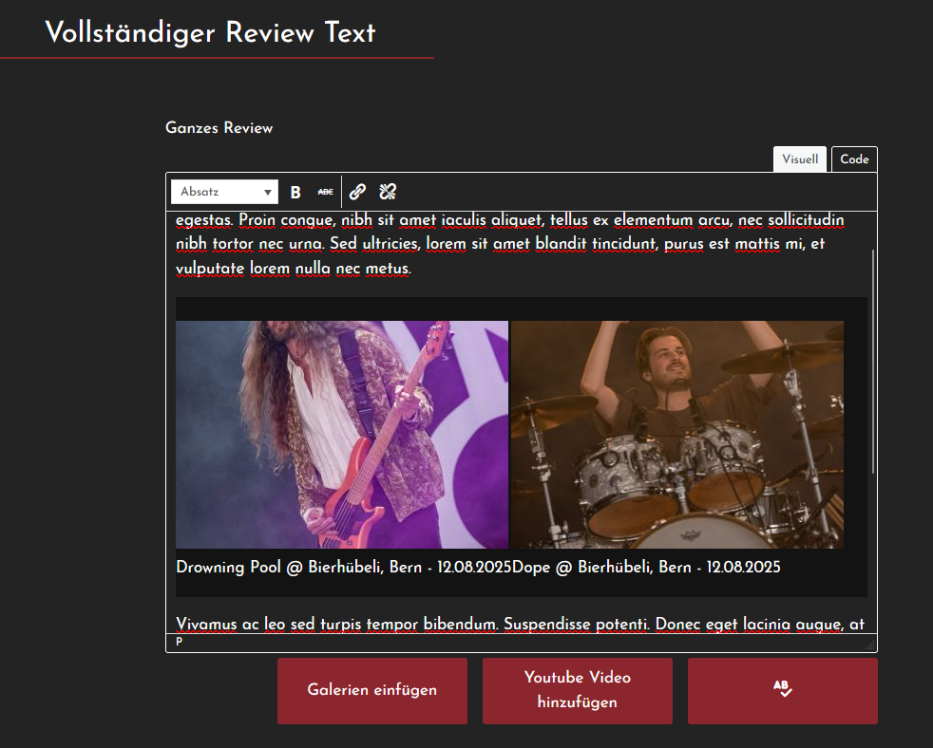Image resolution: width=933 pixels, height=748 pixels.
Task: Switch to the Visuell editor tab
Action: (x=800, y=159)
